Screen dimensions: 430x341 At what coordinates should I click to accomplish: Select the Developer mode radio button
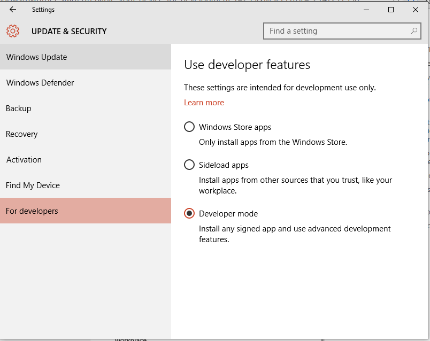tap(189, 214)
